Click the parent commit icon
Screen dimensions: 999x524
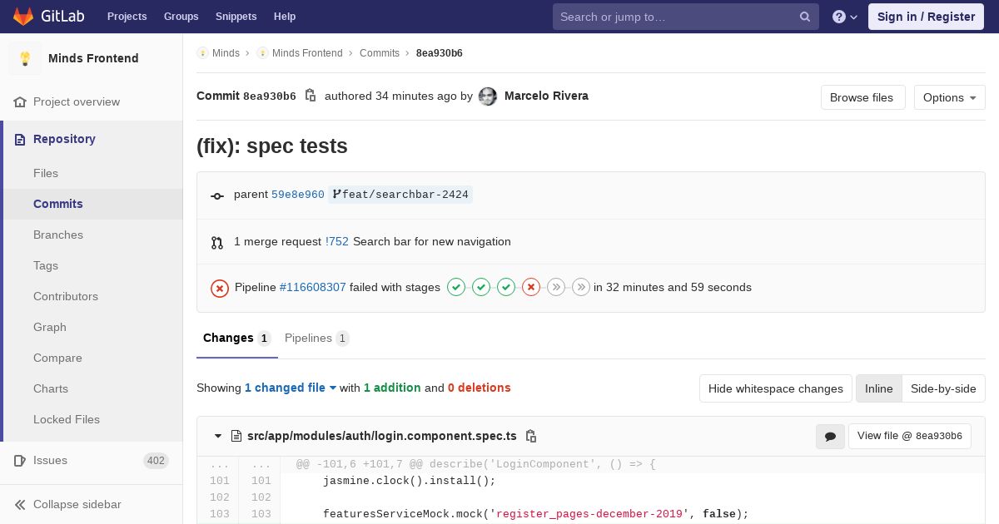pos(217,195)
